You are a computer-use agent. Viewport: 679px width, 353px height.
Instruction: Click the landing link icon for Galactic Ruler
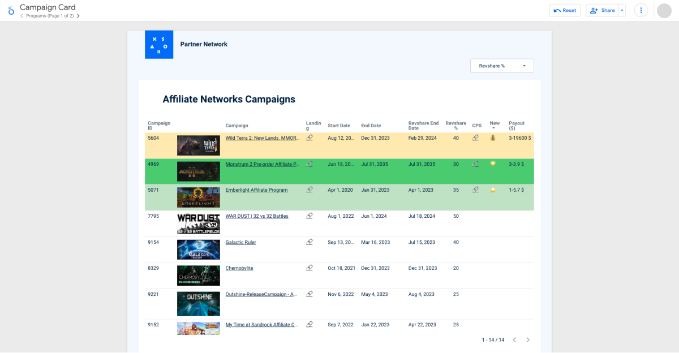click(310, 242)
